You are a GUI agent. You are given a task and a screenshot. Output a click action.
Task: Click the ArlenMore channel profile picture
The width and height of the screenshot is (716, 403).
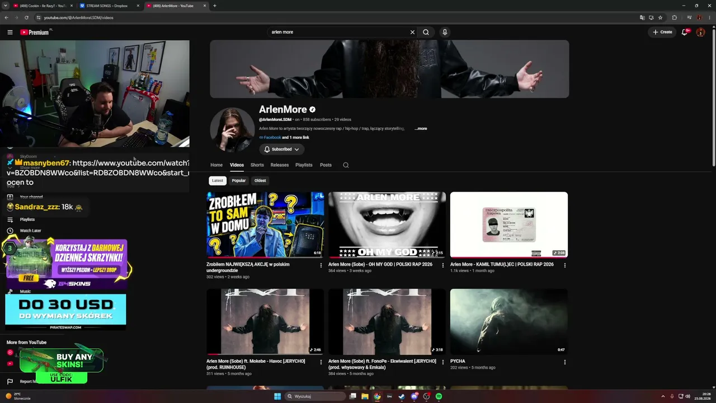232,129
